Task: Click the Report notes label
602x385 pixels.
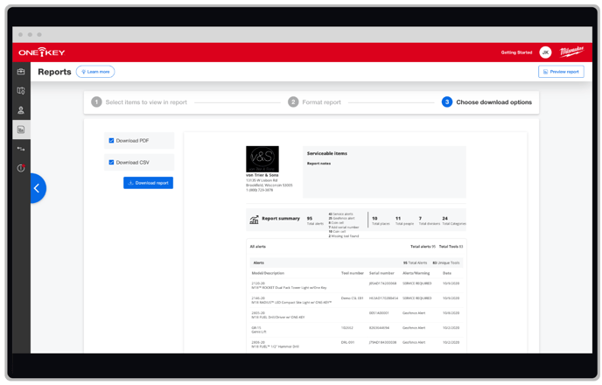Action: click(x=318, y=164)
